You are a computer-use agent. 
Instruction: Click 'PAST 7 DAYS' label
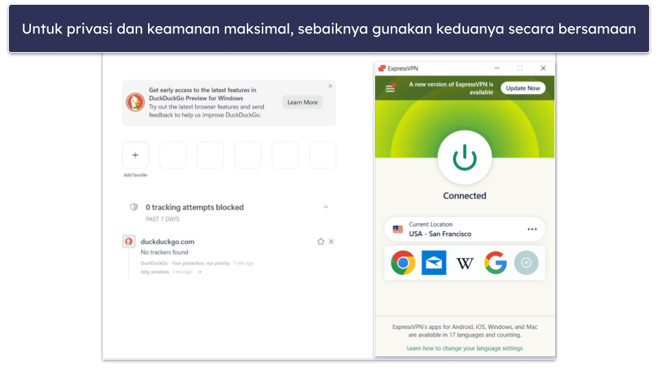(162, 219)
